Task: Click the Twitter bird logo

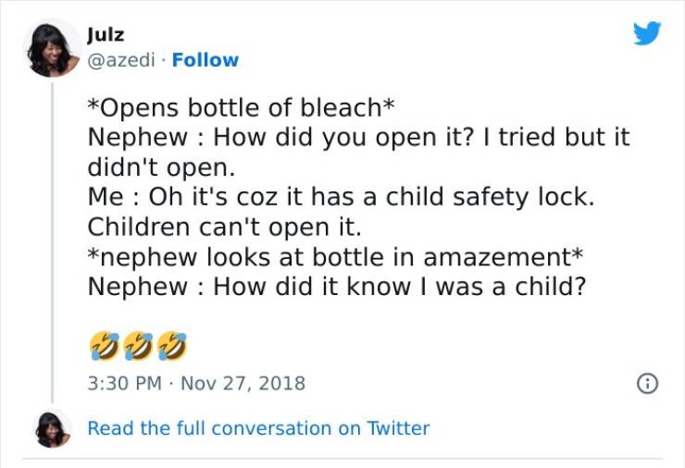Action: [647, 33]
